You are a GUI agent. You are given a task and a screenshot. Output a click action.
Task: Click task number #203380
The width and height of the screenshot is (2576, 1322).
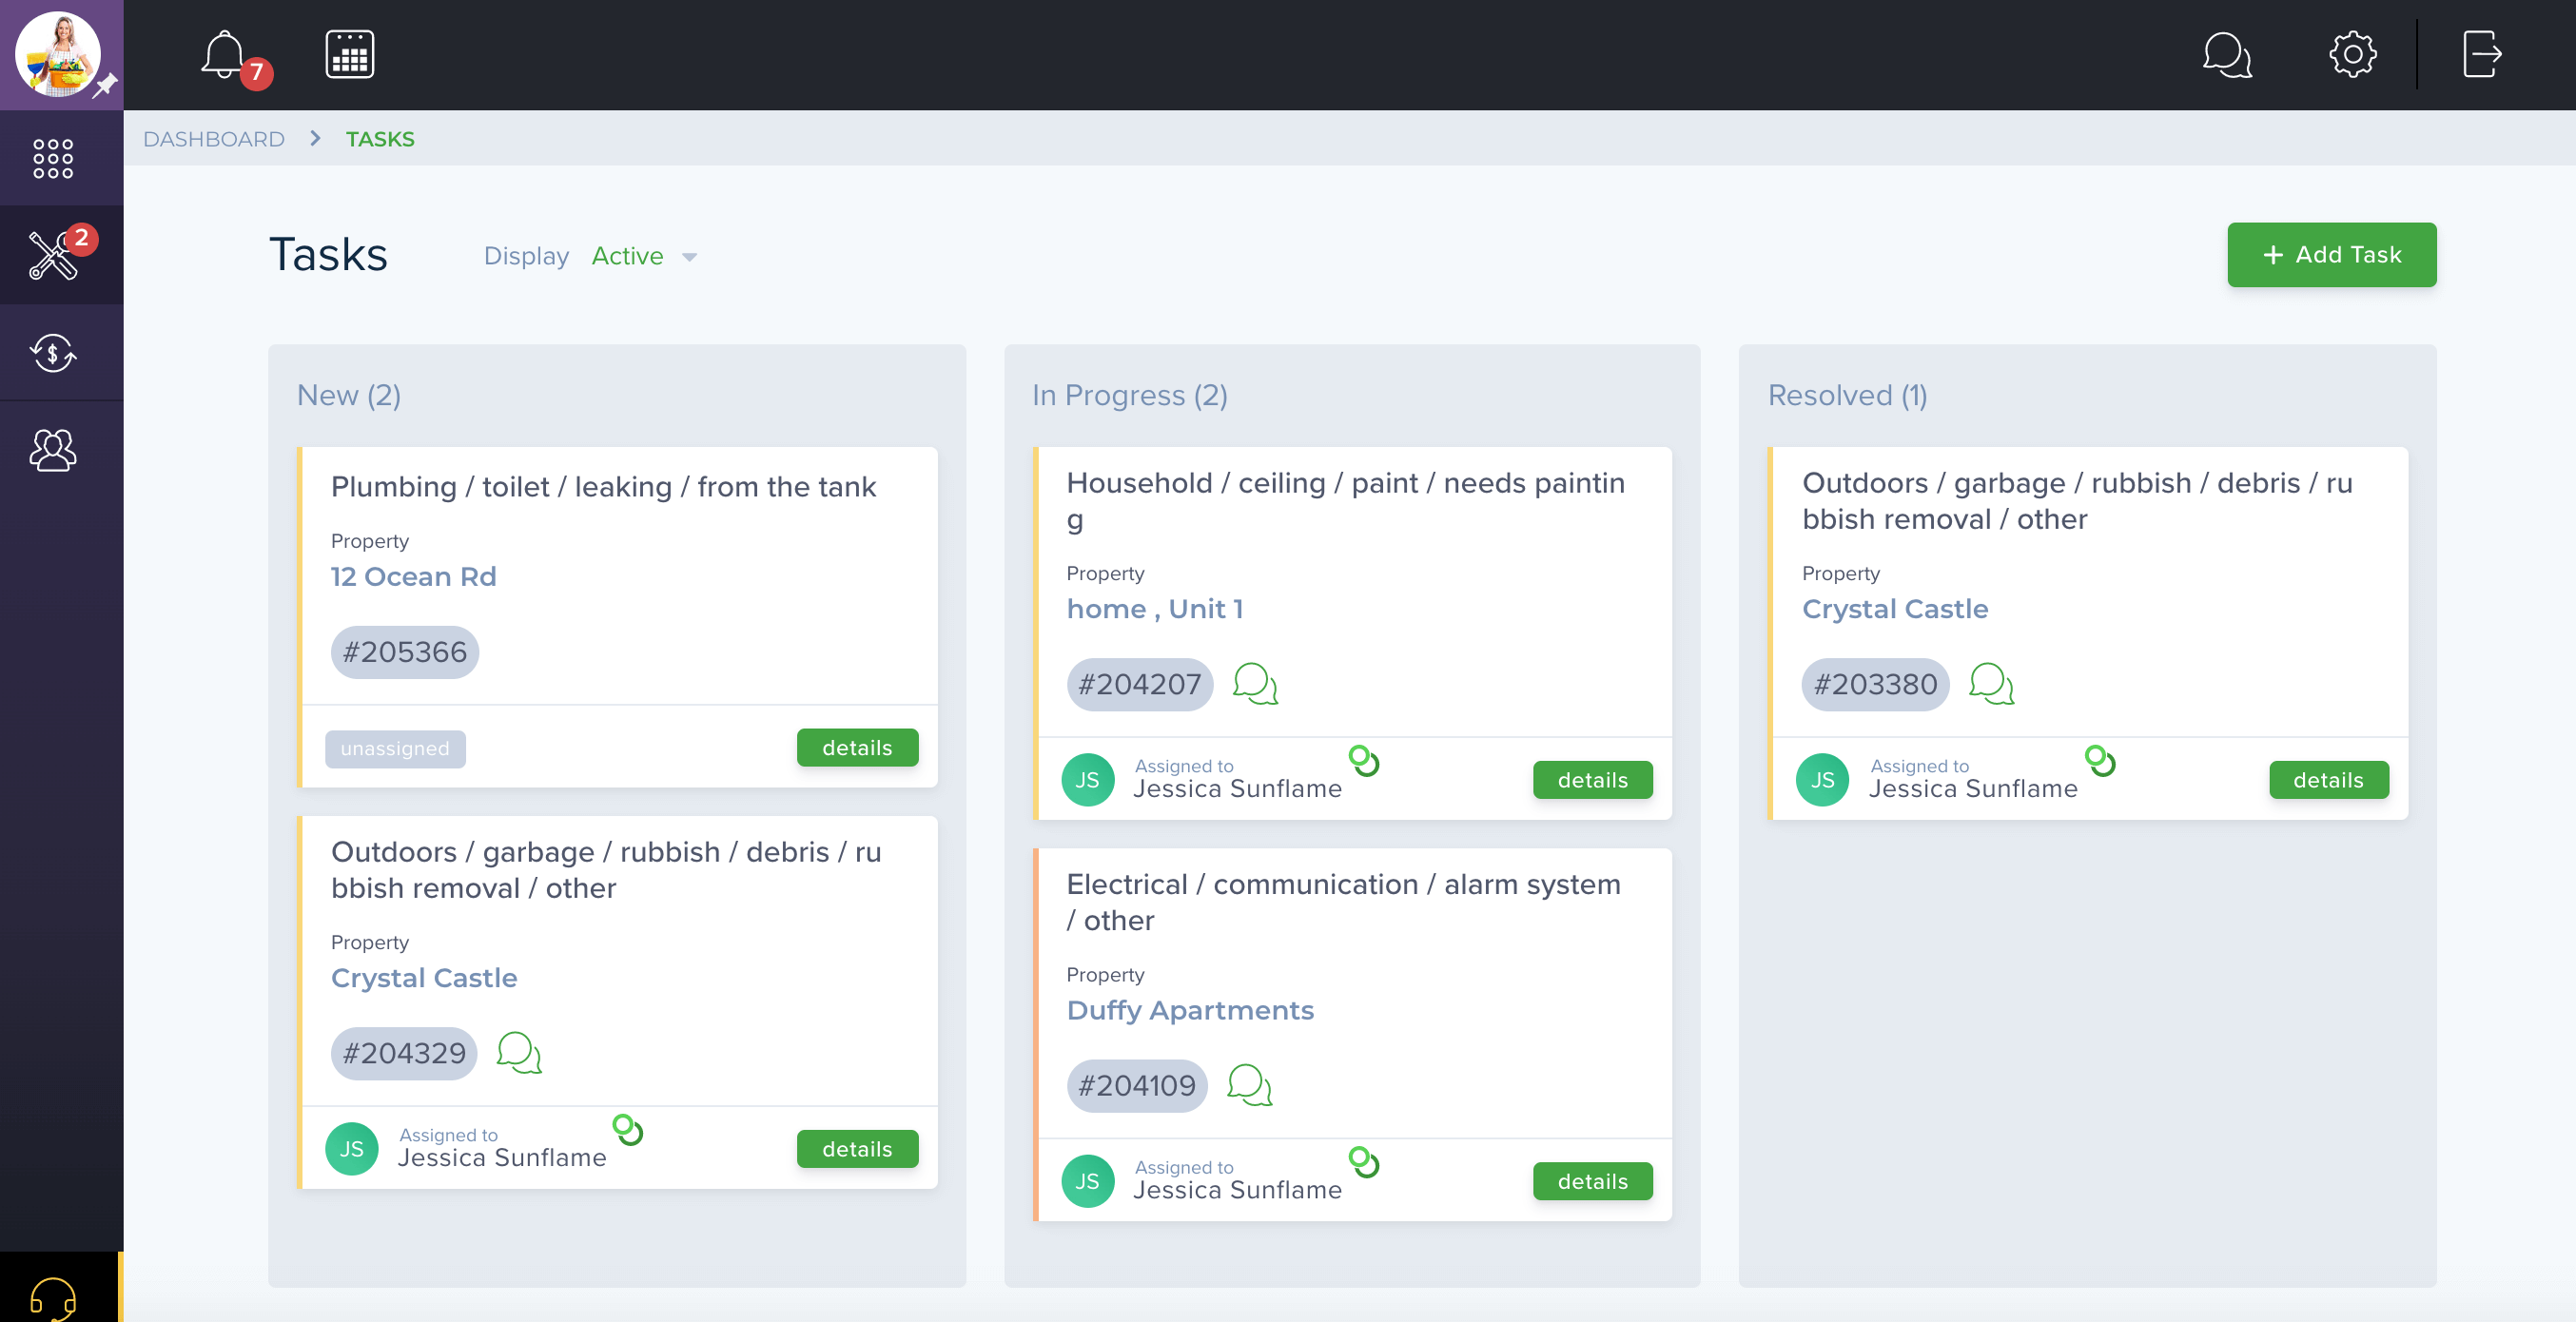pyautogui.click(x=1875, y=684)
